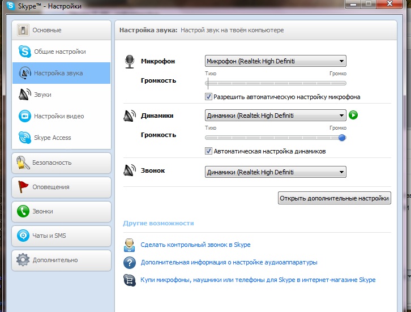
Task: Play the speaker test sound with the green button
Action: [x=353, y=115]
